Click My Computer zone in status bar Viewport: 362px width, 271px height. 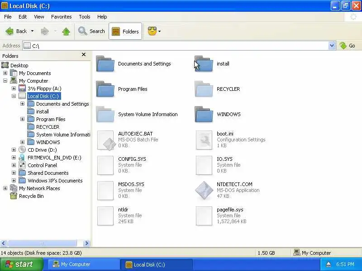(x=312, y=253)
